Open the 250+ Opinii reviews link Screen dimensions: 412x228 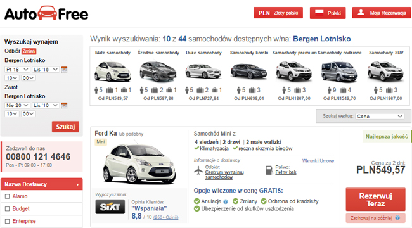165,217
